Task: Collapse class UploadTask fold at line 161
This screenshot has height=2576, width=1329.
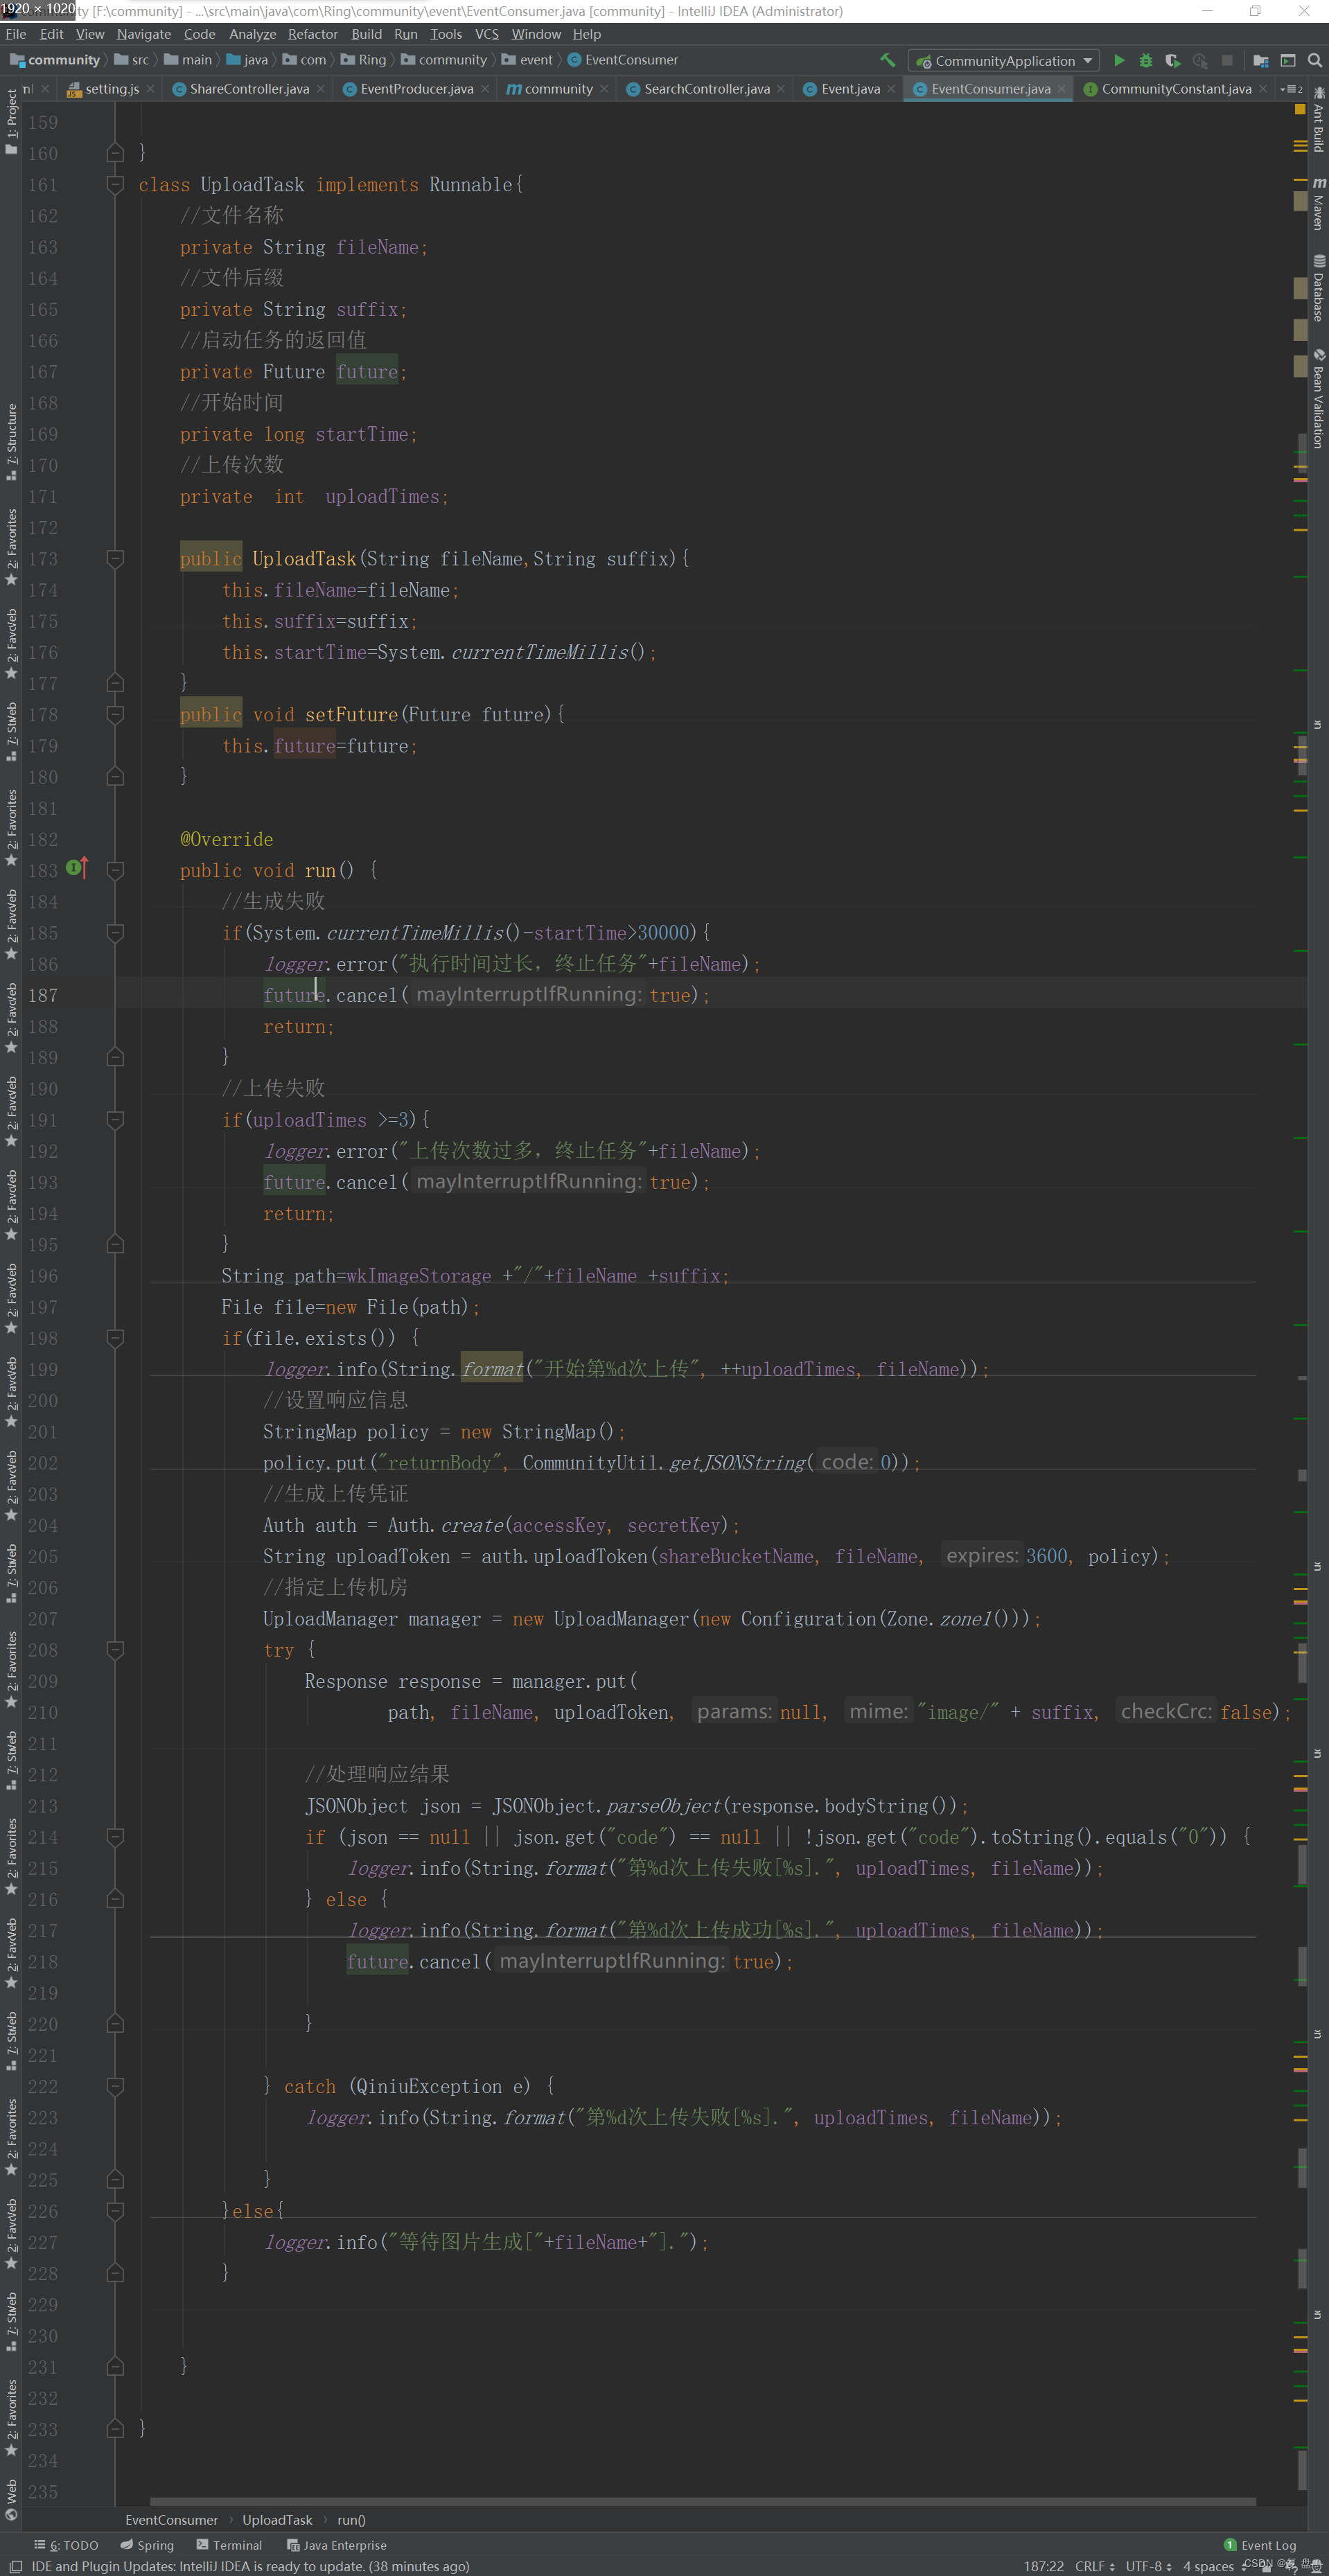Action: (x=115, y=184)
